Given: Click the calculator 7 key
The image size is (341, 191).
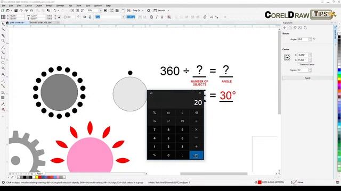Looking at the screenshot, I should point(155,129).
